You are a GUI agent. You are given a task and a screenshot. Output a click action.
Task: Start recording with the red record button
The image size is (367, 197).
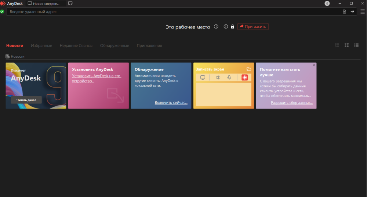tap(244, 77)
